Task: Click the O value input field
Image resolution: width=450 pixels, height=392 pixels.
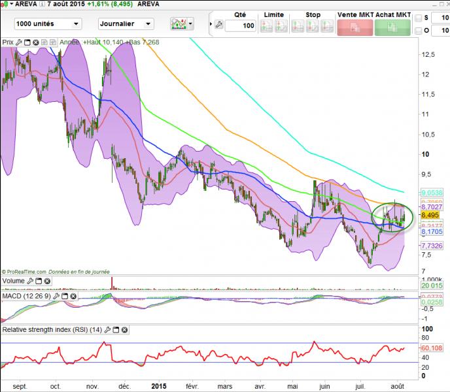Action: (441, 31)
